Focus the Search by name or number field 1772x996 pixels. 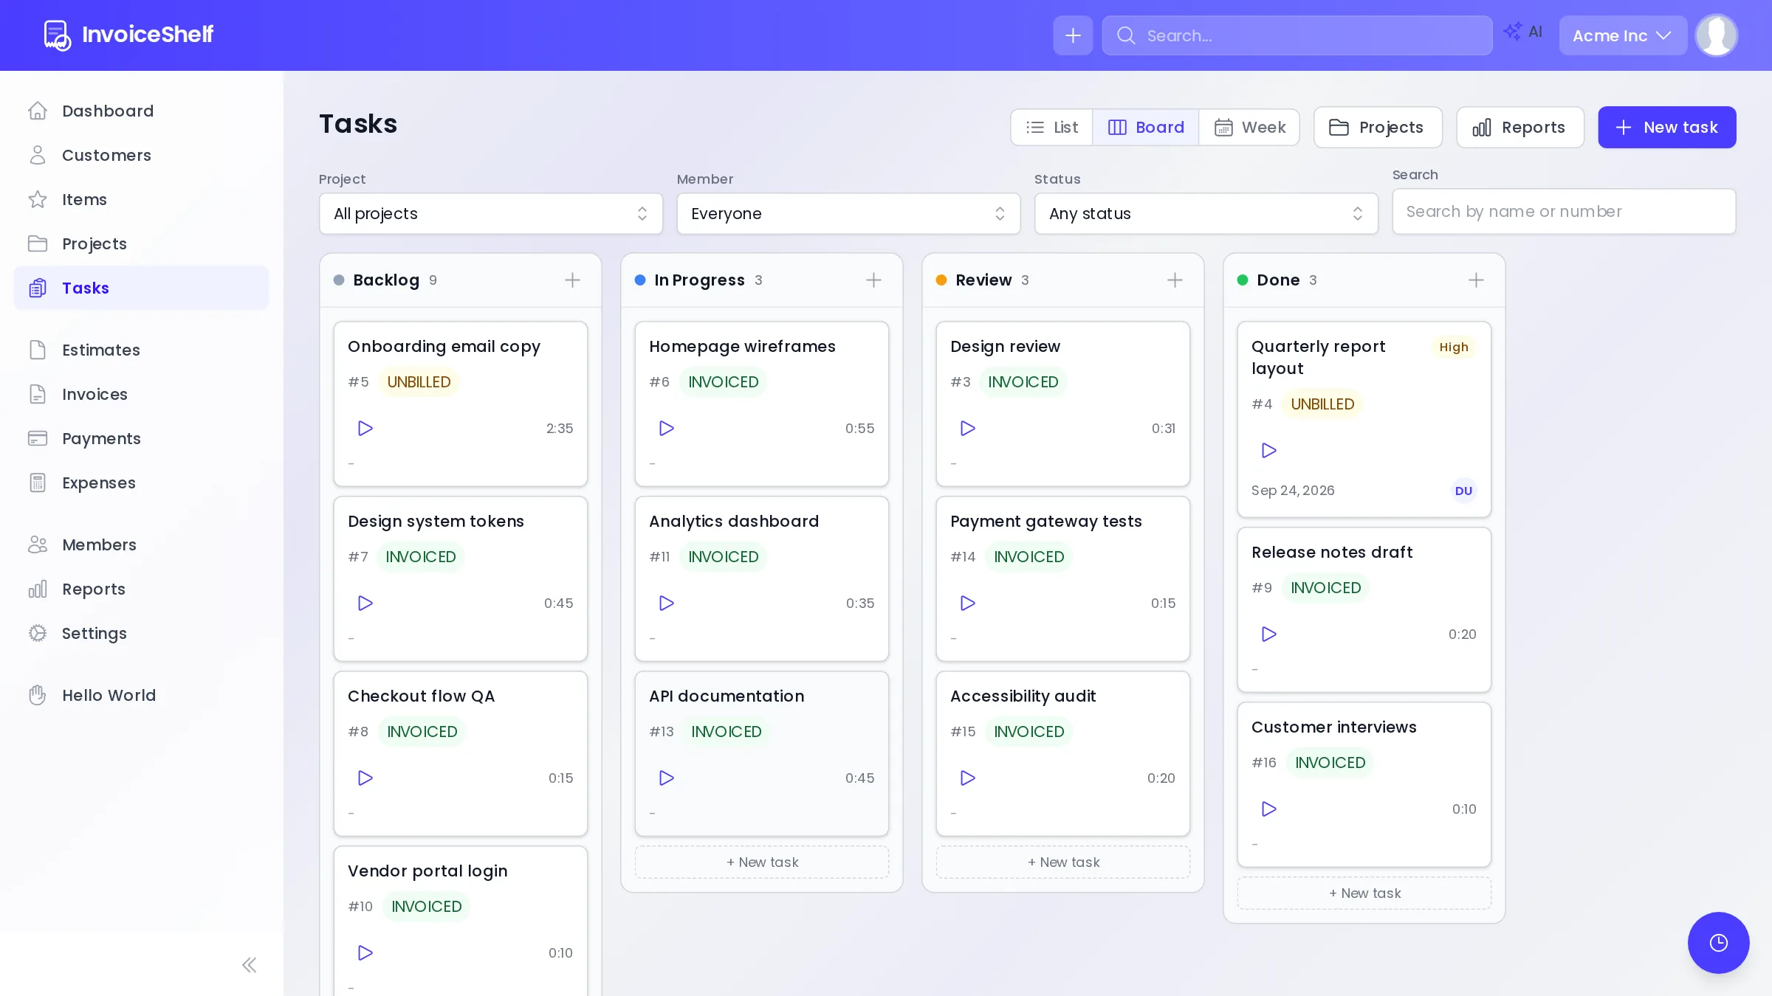point(1564,212)
